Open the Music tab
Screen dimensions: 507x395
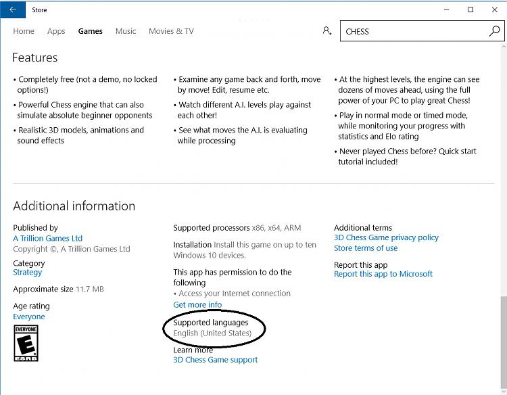coord(126,31)
